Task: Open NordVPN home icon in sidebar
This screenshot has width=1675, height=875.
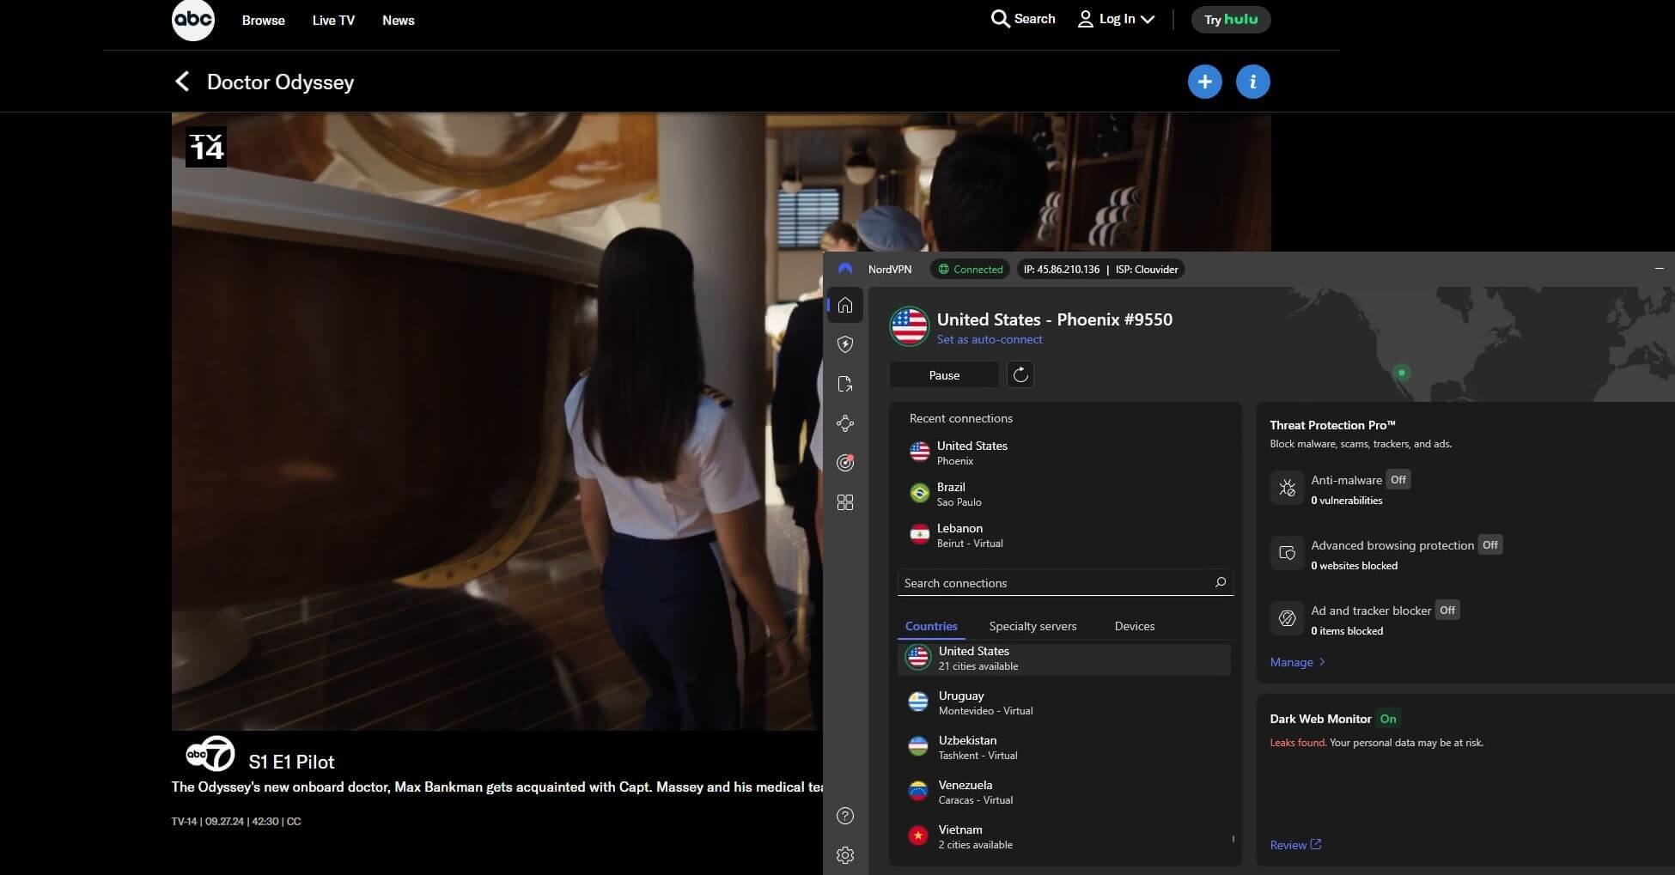Action: 845,306
